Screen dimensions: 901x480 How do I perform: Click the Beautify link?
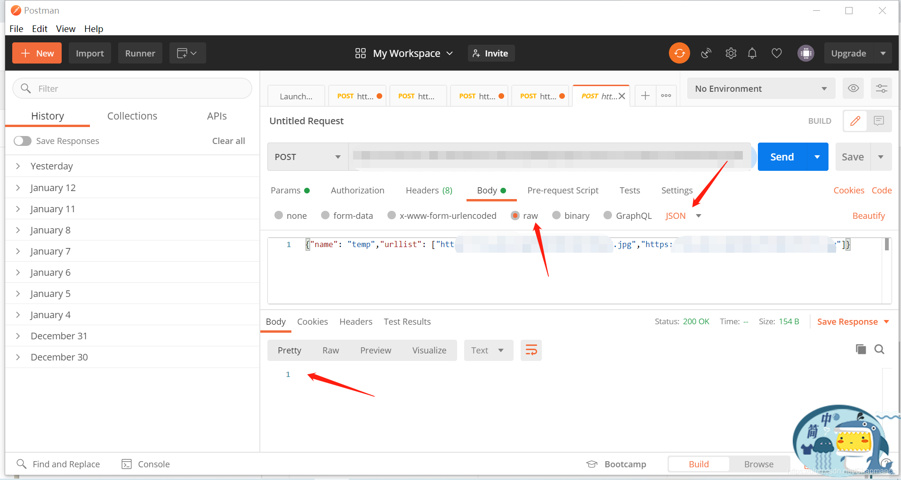pos(869,216)
